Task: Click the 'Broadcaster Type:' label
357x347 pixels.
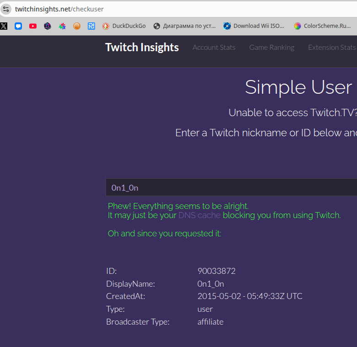Action: tap(138, 322)
